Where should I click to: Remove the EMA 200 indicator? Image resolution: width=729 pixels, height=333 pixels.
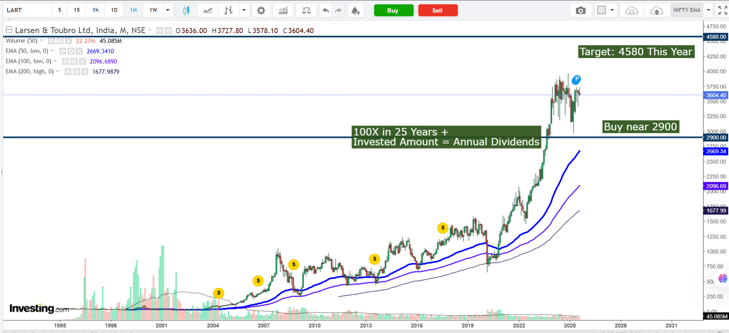point(85,72)
